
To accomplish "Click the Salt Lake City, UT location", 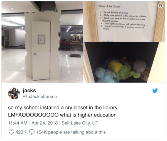I will (x=80, y=123).
